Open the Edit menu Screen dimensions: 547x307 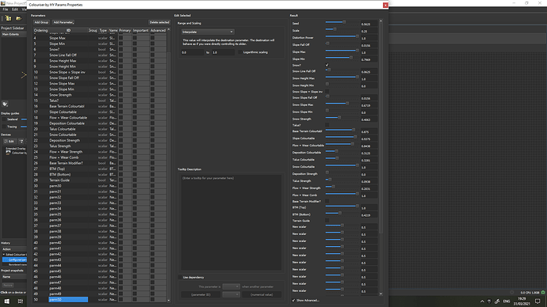(x=14, y=9)
